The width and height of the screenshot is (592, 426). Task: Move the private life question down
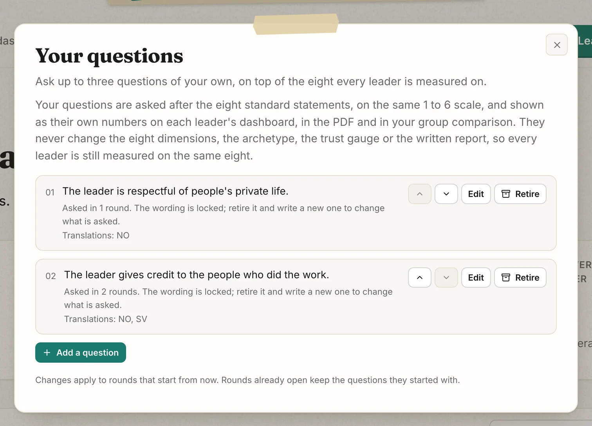446,194
